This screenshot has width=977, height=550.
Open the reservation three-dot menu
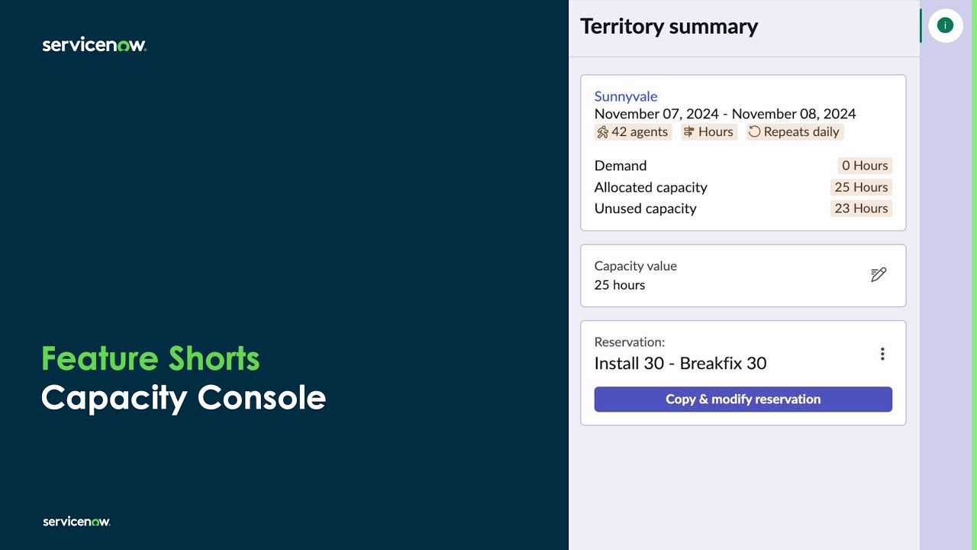pos(882,354)
